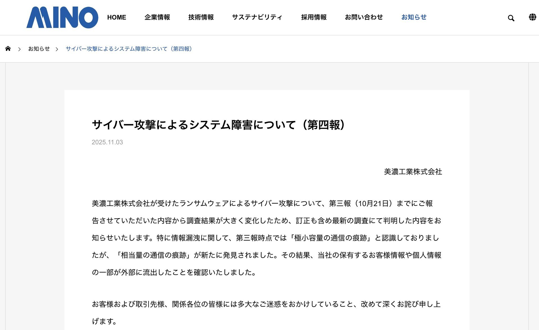The image size is (539, 330).
Task: Open the 企業情報 menu item
Action: 157,17
